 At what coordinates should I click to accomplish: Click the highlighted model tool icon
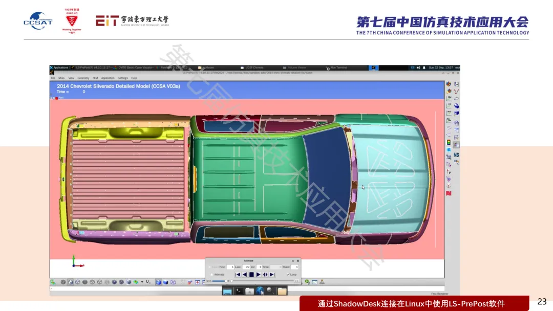[x=456, y=145]
